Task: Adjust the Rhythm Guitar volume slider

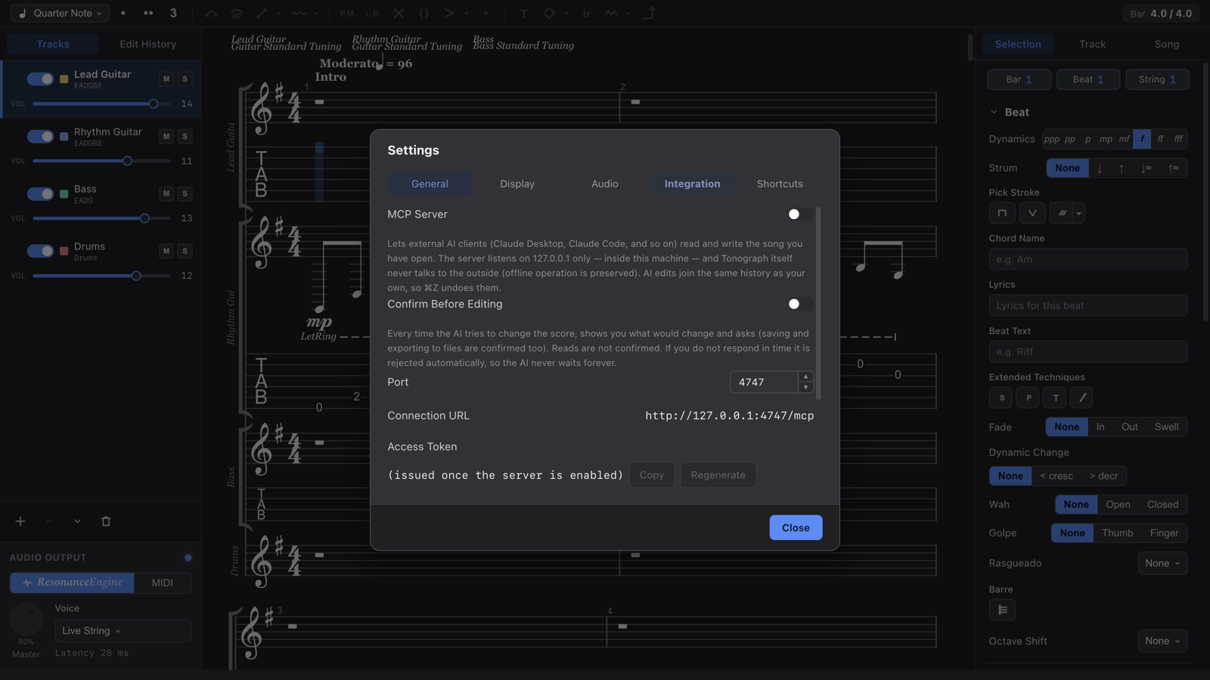Action: click(101, 161)
